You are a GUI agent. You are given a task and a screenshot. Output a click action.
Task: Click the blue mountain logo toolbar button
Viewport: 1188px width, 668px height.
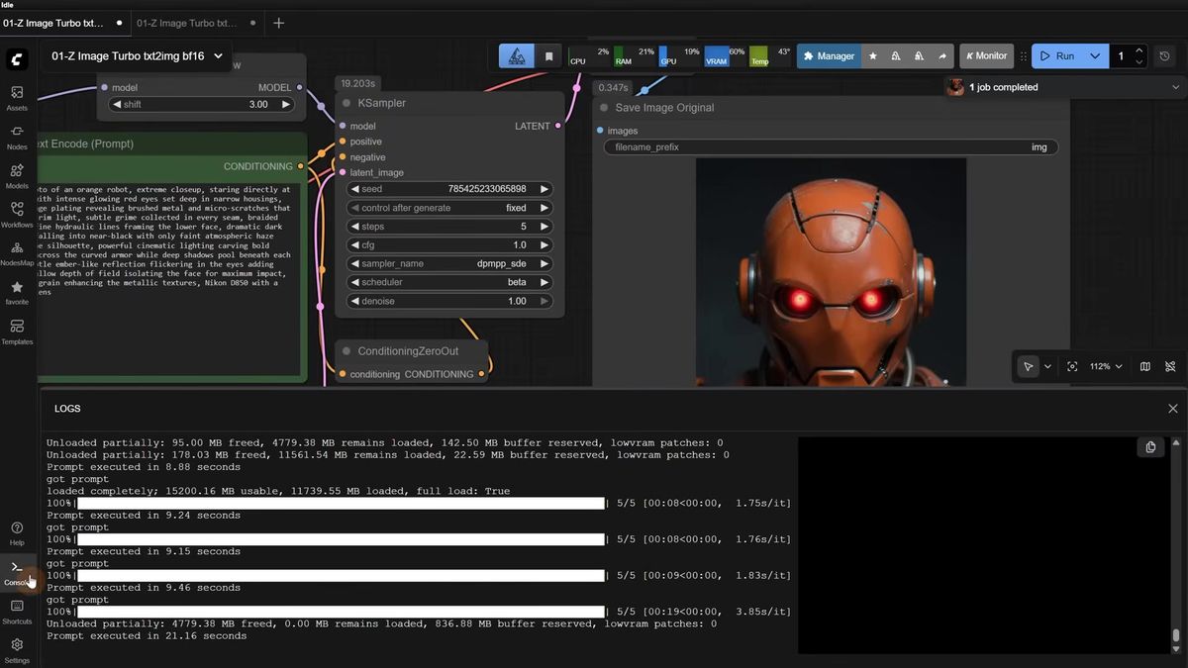coord(516,56)
